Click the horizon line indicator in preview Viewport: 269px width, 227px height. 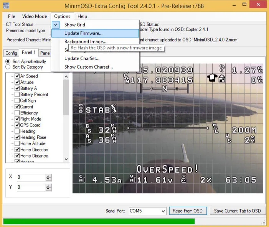click(x=168, y=128)
